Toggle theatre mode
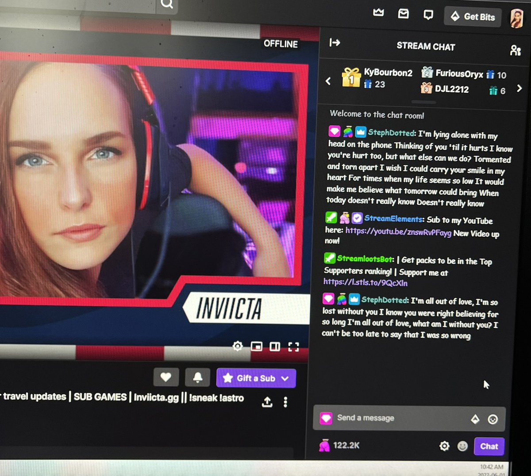This screenshot has height=476, width=531. (x=275, y=347)
